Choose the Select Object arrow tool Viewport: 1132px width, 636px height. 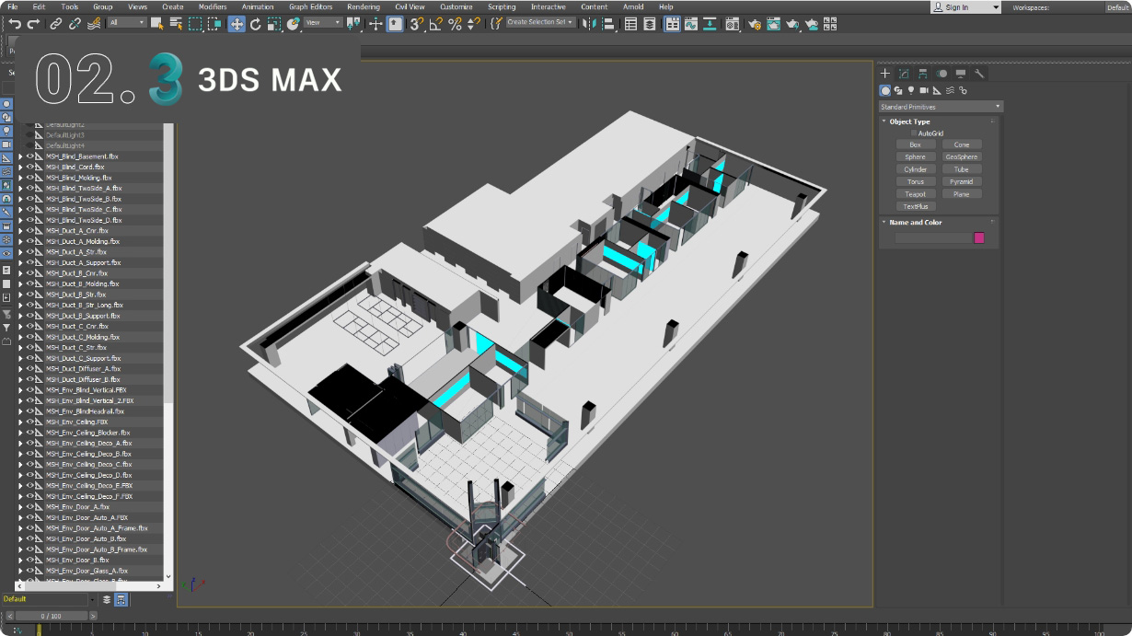point(157,24)
